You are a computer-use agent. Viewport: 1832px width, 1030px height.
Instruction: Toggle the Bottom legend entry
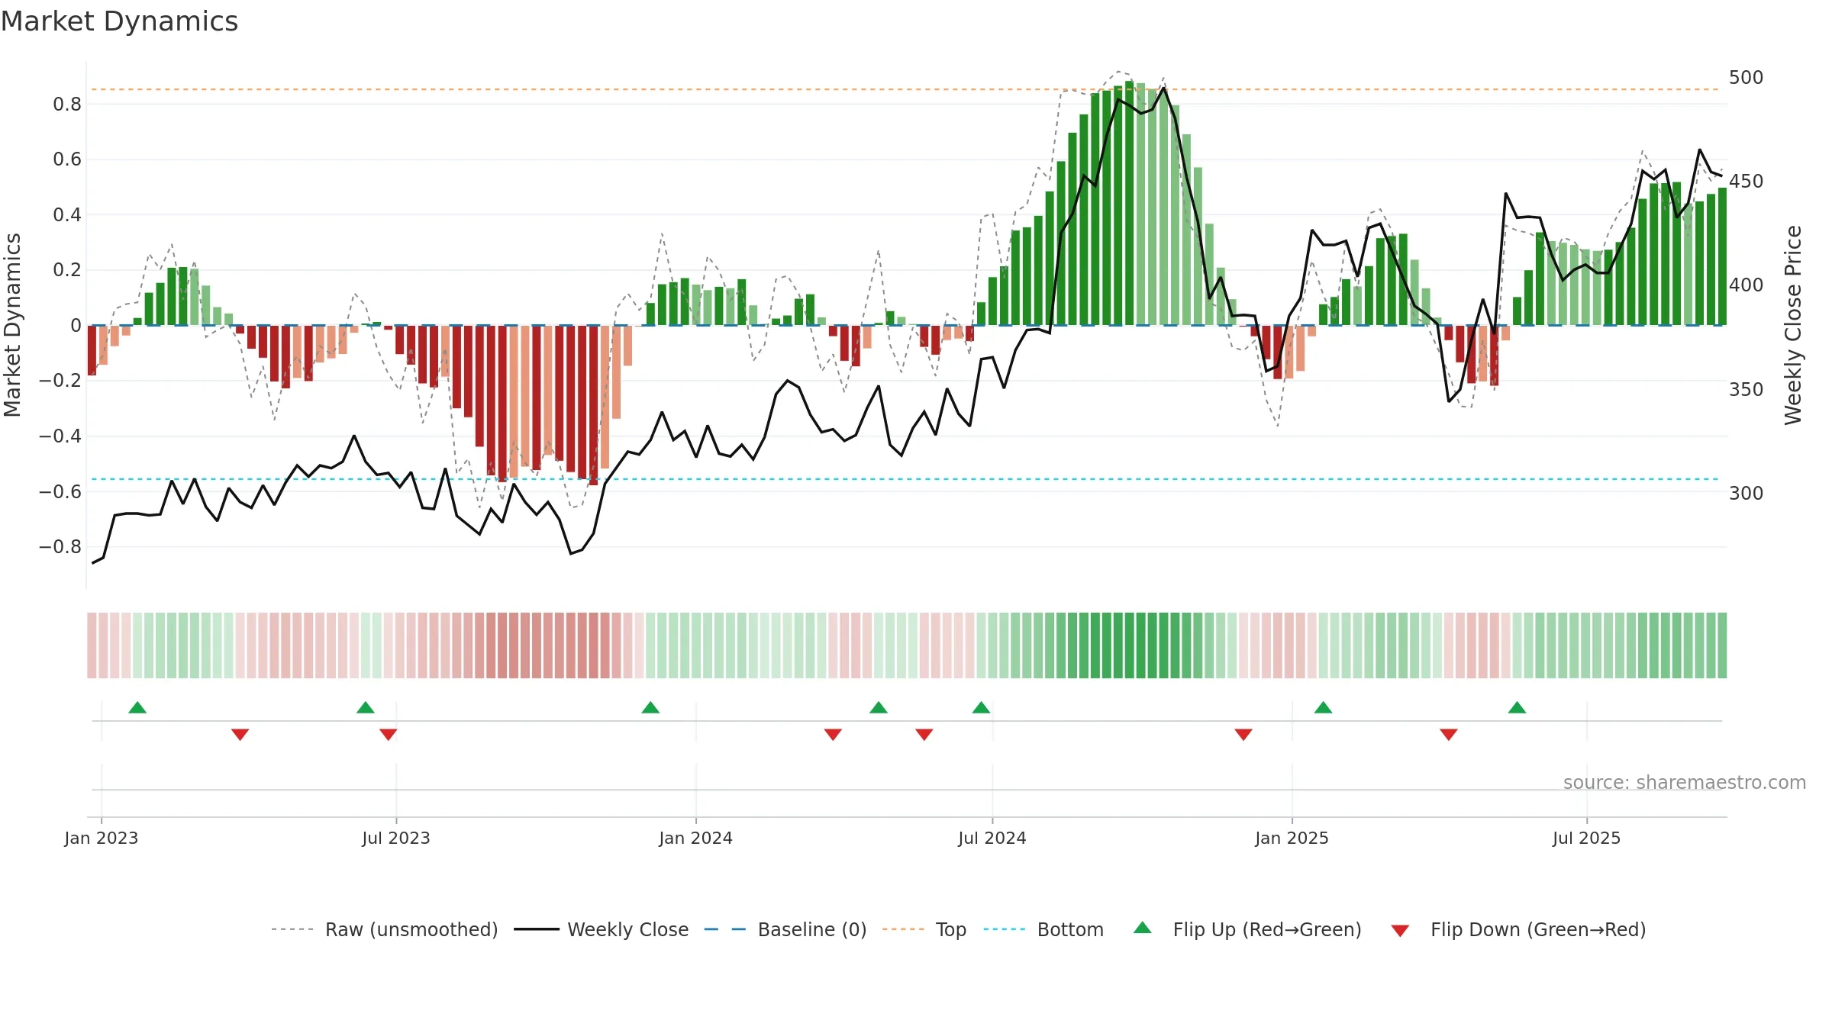(x=1043, y=929)
